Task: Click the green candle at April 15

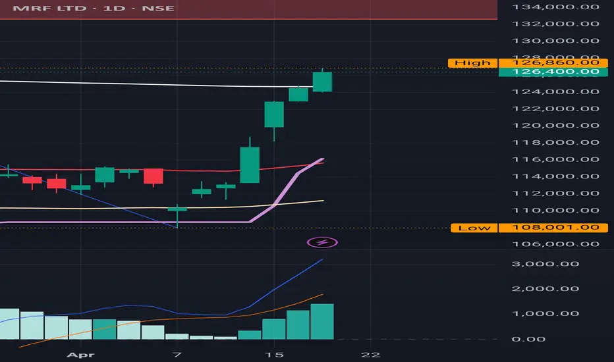Action: click(274, 115)
